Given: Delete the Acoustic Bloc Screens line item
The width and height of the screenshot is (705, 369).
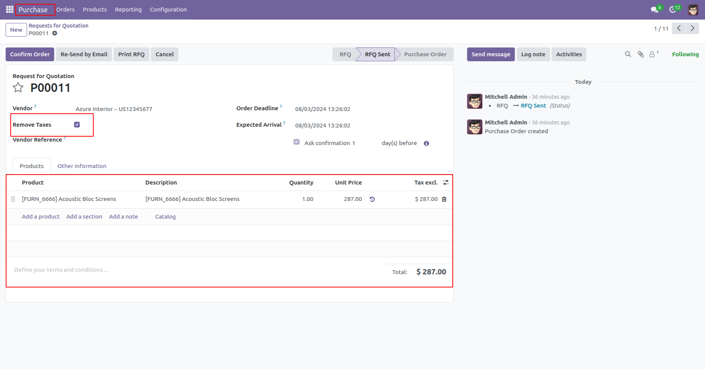Looking at the screenshot, I should 444,199.
